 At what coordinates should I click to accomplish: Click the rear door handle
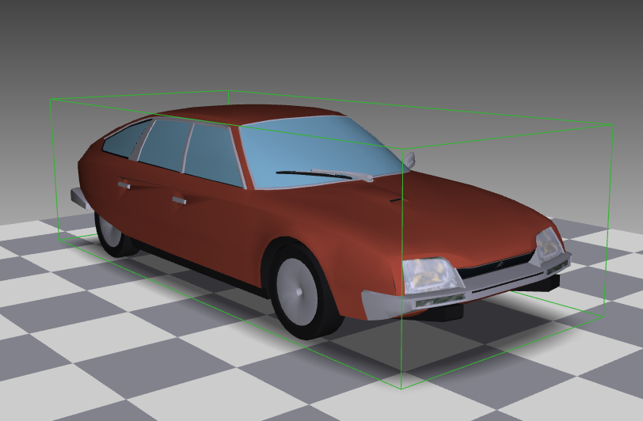124,185
